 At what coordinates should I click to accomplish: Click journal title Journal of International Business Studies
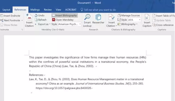(x=100, y=84)
